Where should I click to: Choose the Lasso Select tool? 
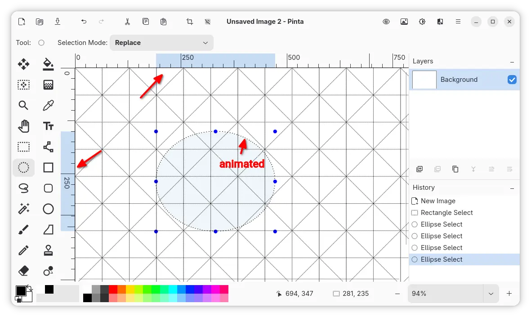(23, 188)
